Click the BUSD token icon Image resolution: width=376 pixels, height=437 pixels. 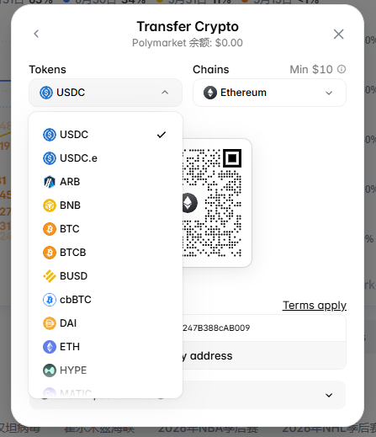coord(50,276)
